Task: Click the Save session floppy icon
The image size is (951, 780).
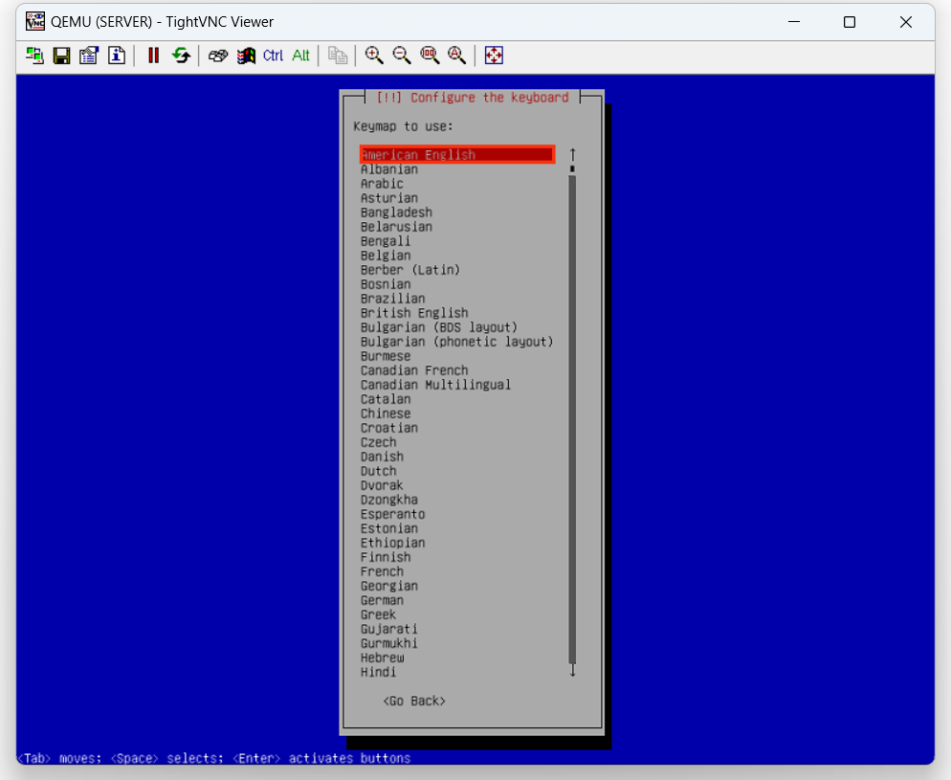Action: click(x=61, y=56)
